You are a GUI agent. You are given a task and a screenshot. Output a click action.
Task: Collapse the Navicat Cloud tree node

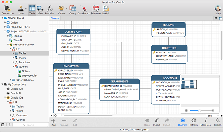pos(2,18)
